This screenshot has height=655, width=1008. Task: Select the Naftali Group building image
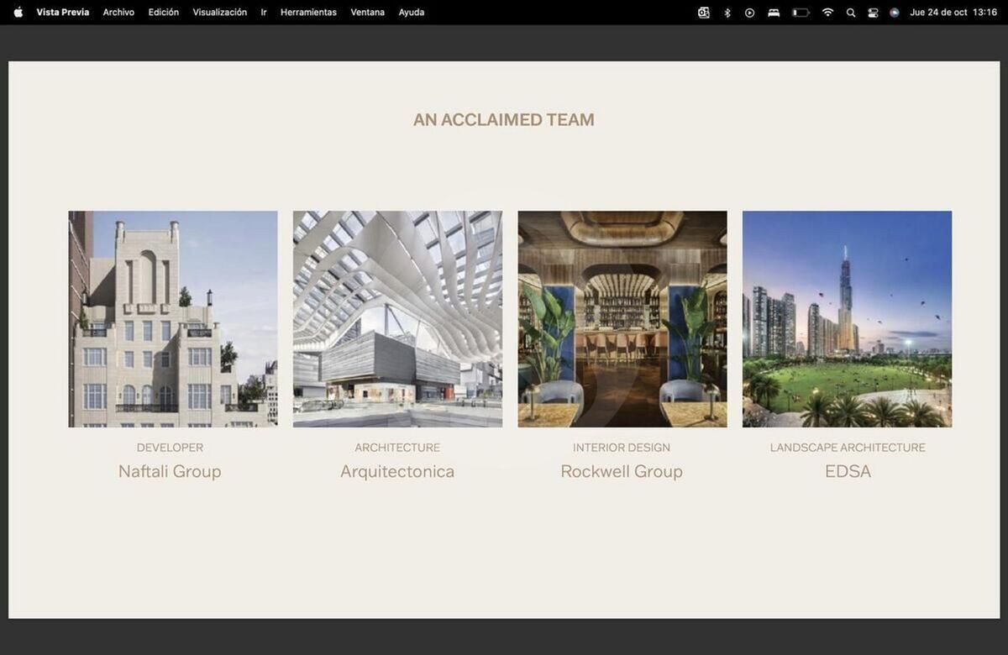(x=173, y=319)
